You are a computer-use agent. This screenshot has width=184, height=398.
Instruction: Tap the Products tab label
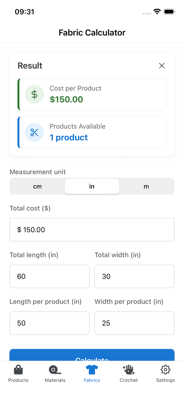[x=18, y=380]
